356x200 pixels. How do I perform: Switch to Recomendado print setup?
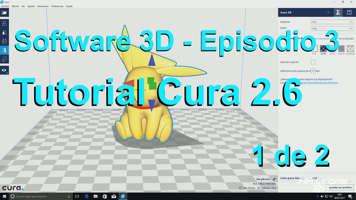click(x=322, y=39)
